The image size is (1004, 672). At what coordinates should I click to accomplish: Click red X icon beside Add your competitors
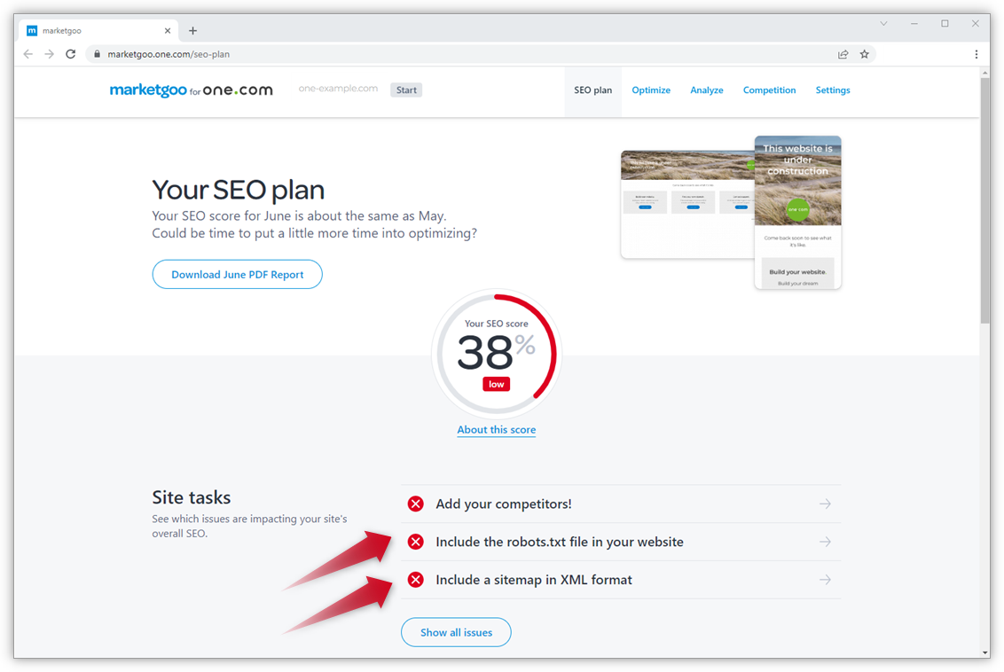tap(415, 504)
